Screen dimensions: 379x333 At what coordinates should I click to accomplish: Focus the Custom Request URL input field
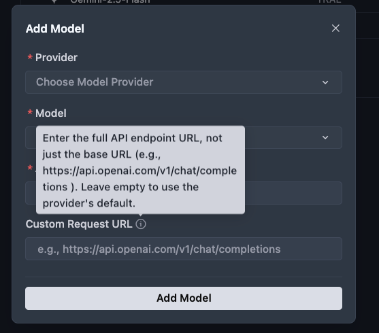point(184,249)
